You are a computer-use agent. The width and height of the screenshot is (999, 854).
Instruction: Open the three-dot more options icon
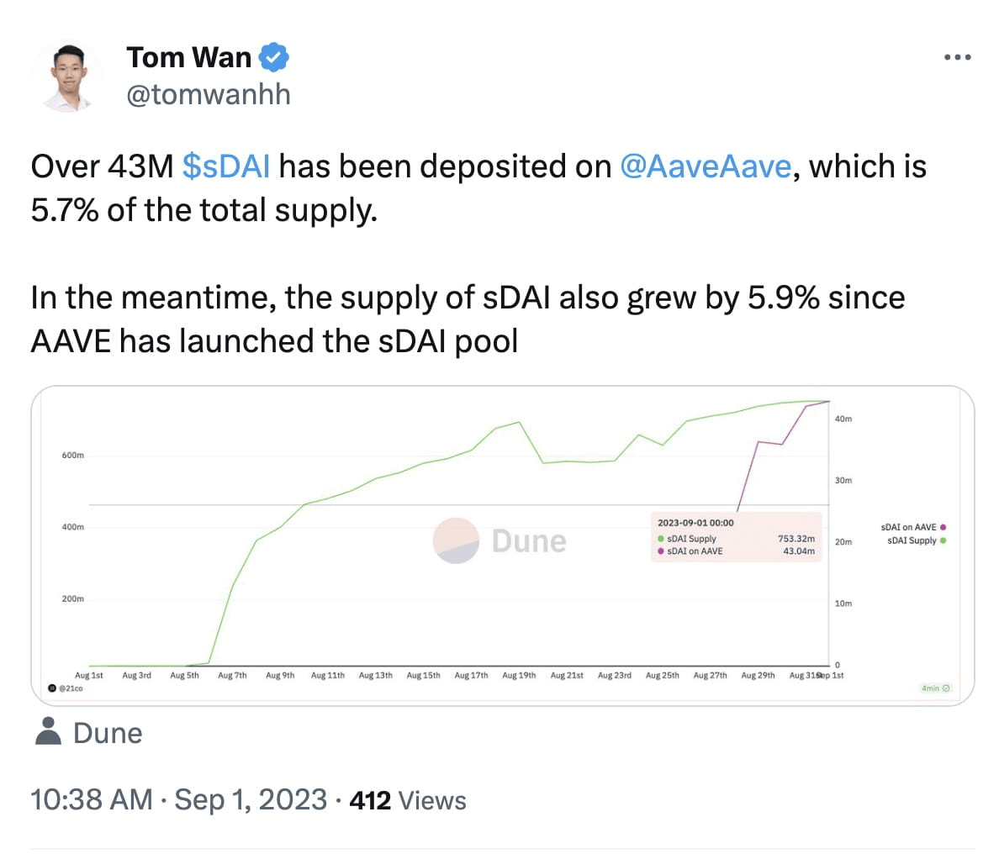coord(957,55)
